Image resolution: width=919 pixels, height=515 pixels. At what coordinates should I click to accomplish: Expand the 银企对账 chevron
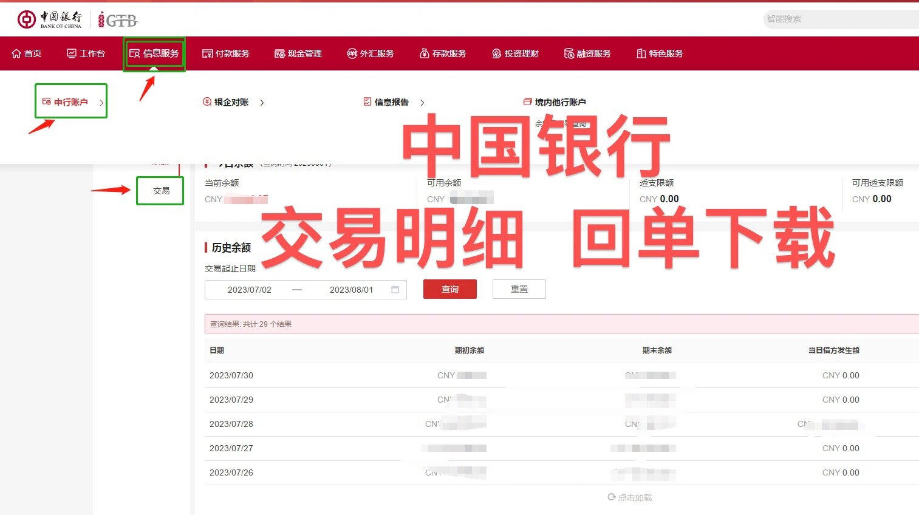click(262, 103)
